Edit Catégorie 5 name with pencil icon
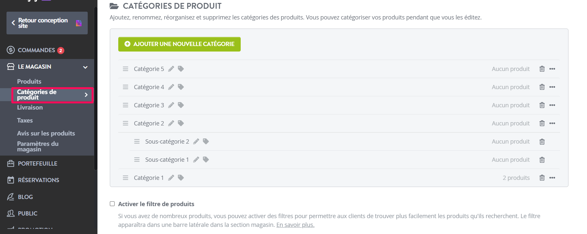Screen dimensions: 587x234 point(171,69)
